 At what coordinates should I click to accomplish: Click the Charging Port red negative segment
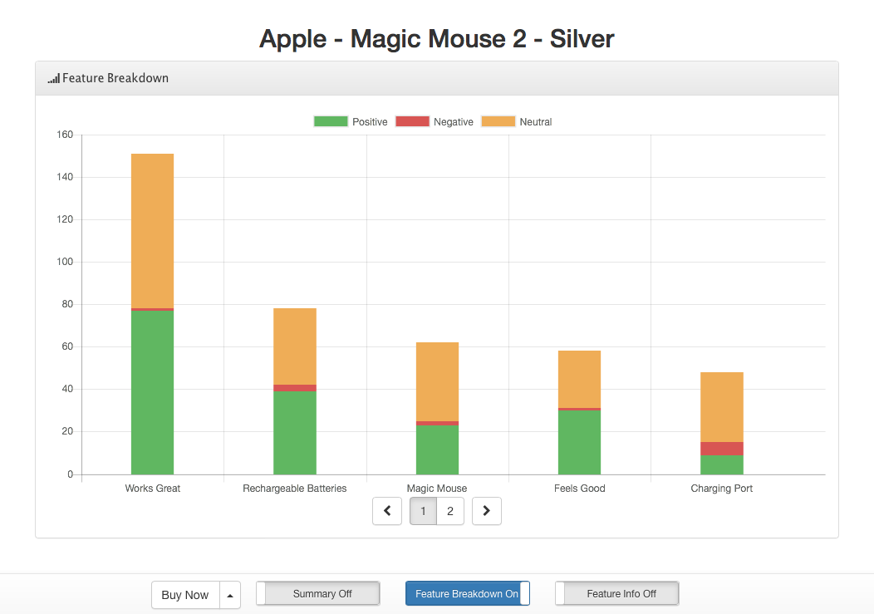(722, 449)
